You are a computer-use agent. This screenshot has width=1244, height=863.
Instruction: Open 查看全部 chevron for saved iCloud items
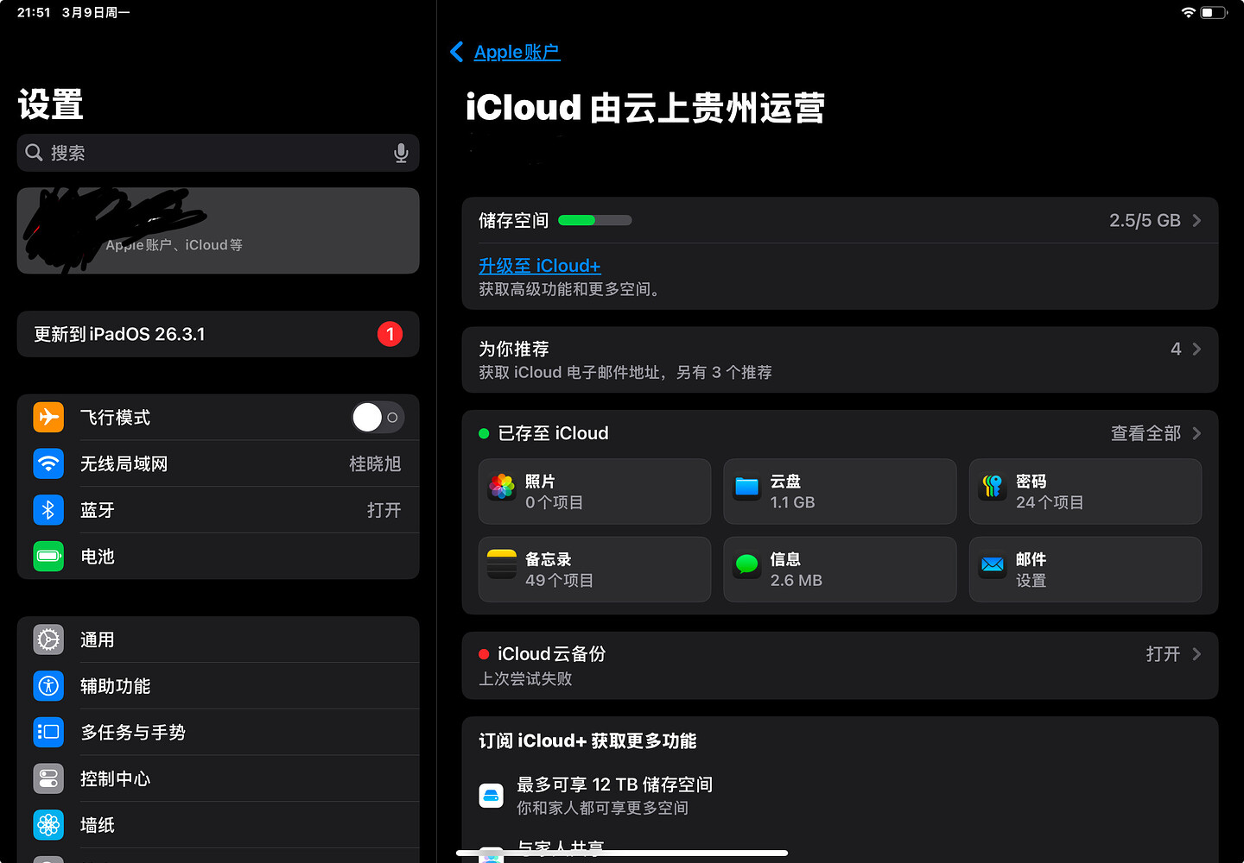click(x=1196, y=433)
